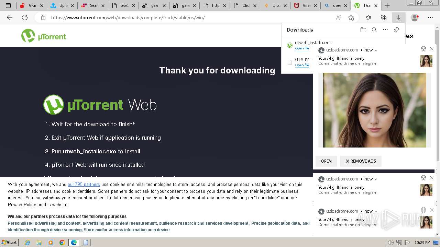Open the Favorites list

pos(368,17)
